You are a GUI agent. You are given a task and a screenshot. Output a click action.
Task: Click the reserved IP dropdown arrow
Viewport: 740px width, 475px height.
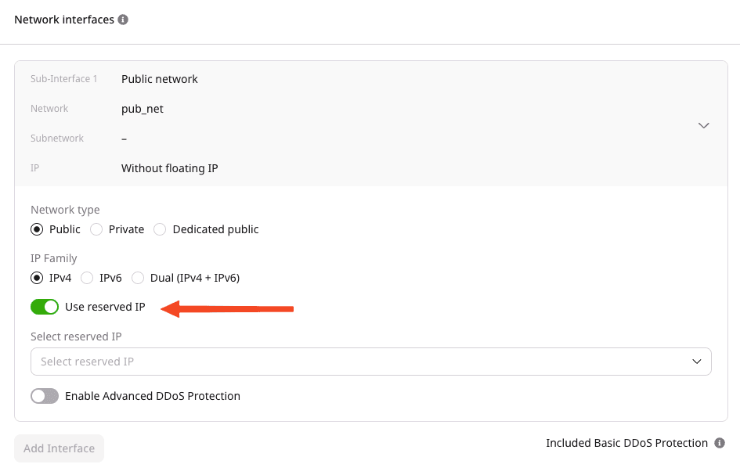click(x=697, y=362)
